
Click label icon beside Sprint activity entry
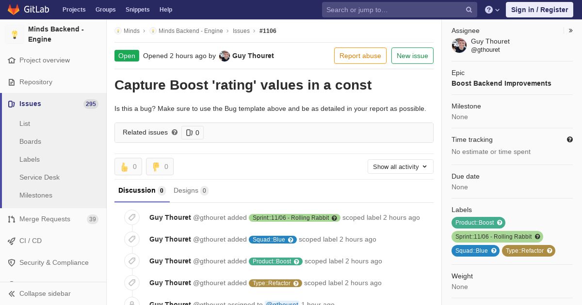(x=132, y=217)
